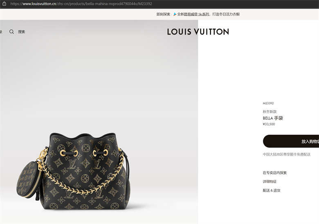This screenshot has height=224, width=319.
Task: Click the Louis Vuitton logo
Action: point(198,32)
